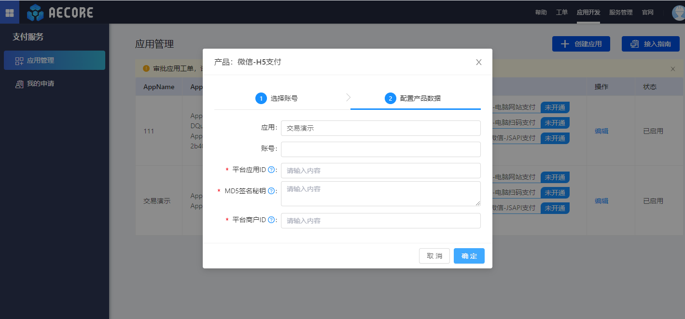The image size is (685, 319).
Task: Click help icon next to MD5签名秘钥
Action: pyautogui.click(x=271, y=191)
